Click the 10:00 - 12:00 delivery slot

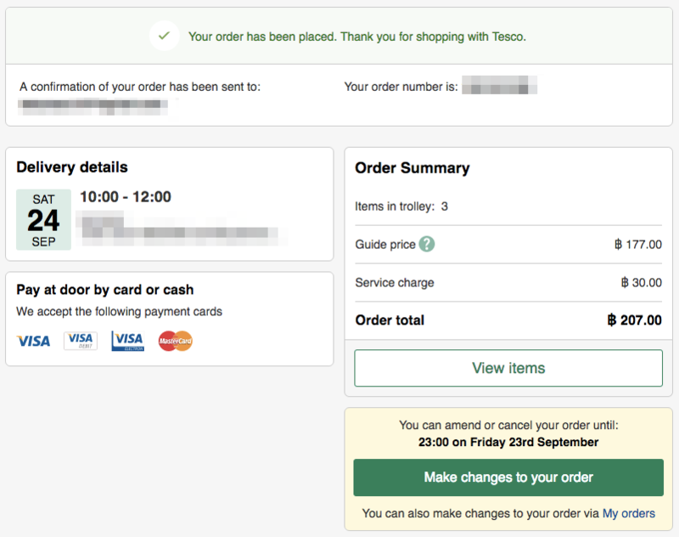pos(126,197)
